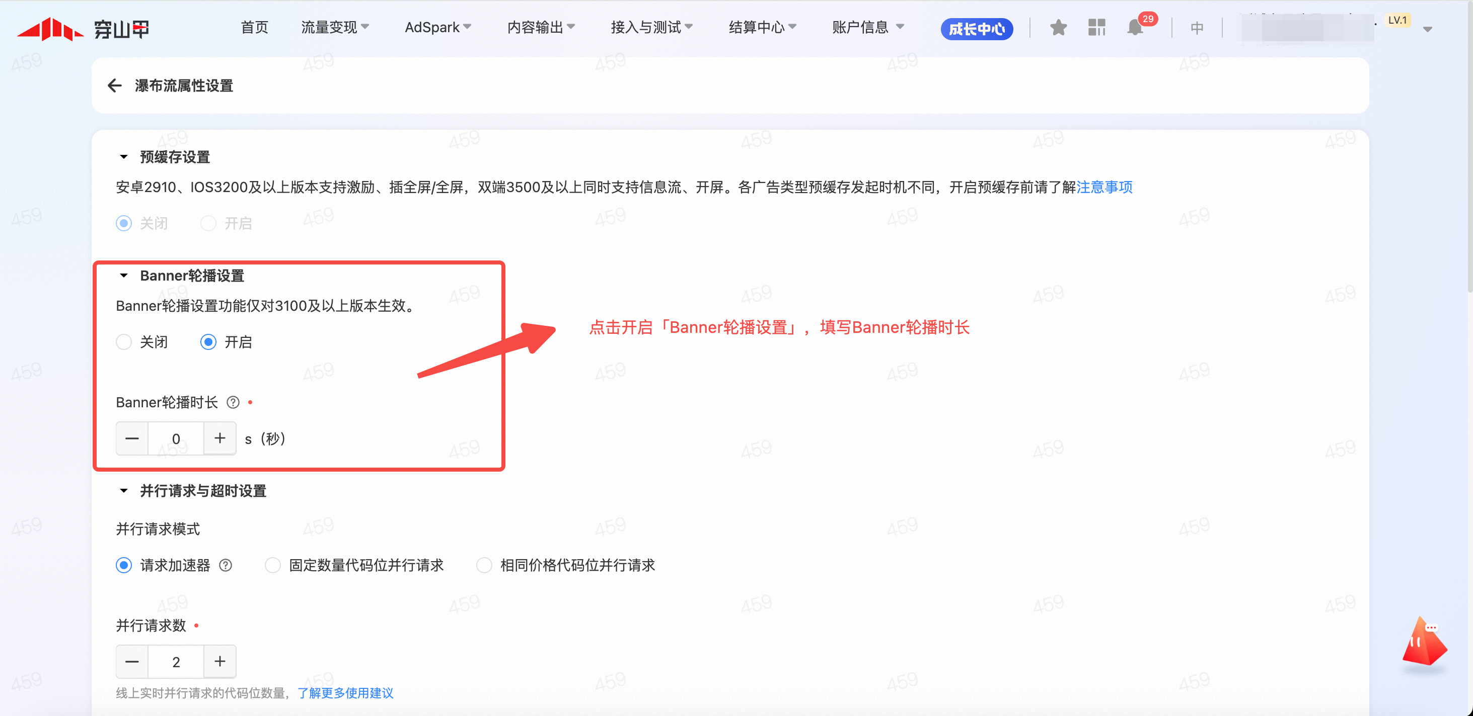This screenshot has width=1473, height=716.
Task: Click the help icon next to Banner轮播时长
Action: pyautogui.click(x=233, y=403)
